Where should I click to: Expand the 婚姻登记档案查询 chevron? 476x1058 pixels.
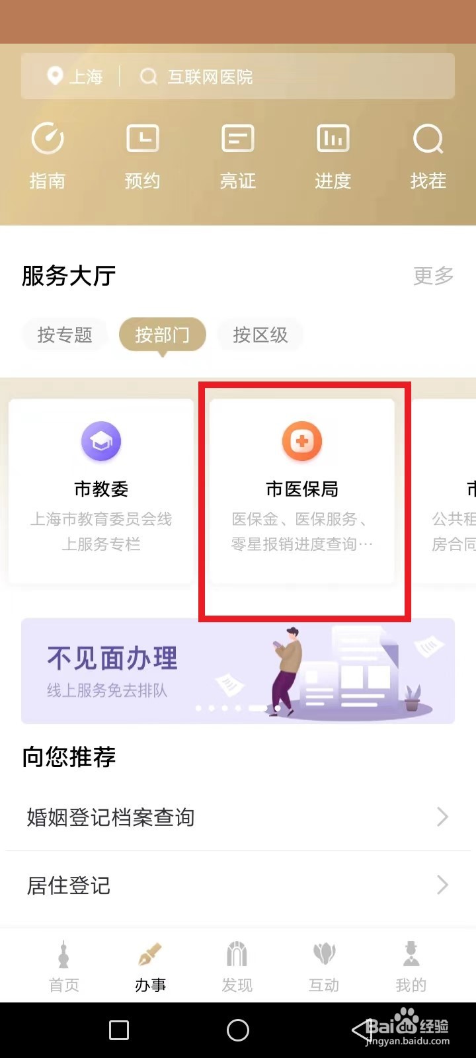[x=443, y=817]
